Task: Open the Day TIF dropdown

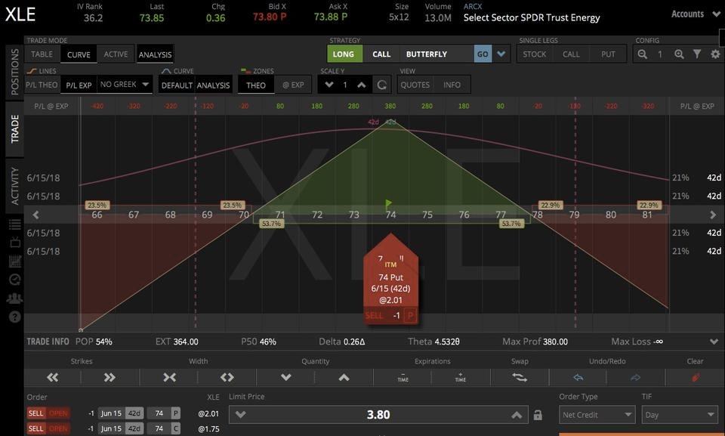Action: (x=680, y=415)
